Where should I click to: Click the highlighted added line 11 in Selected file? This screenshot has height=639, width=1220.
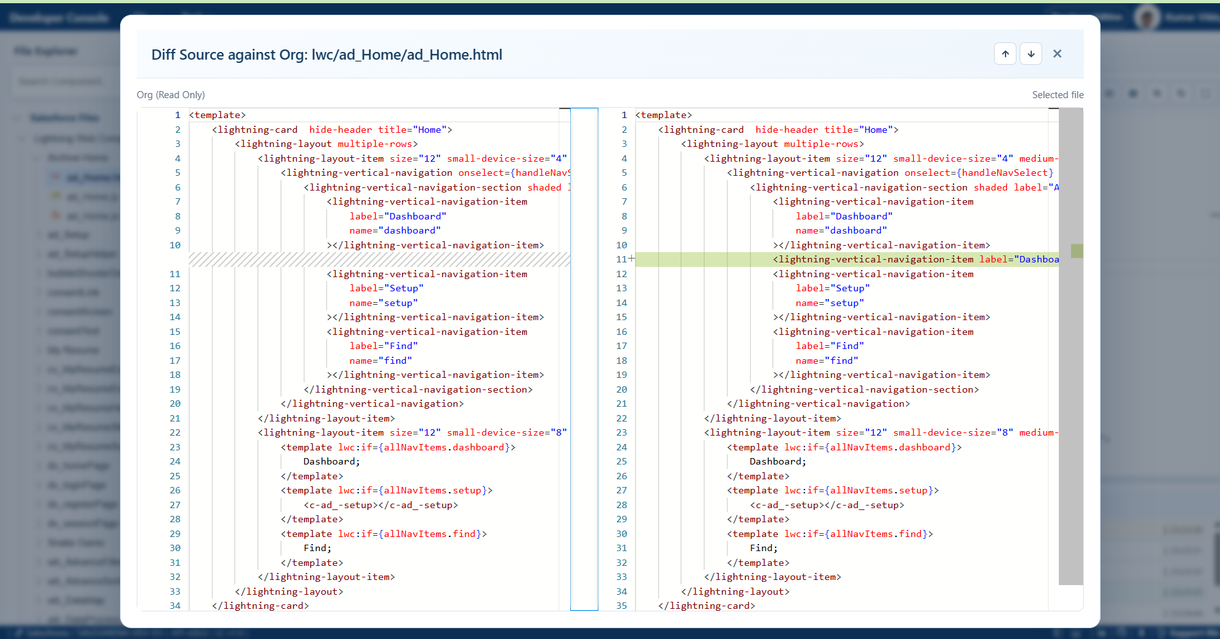pos(847,259)
